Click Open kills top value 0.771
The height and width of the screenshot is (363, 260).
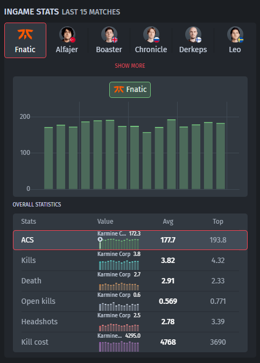[x=218, y=301]
